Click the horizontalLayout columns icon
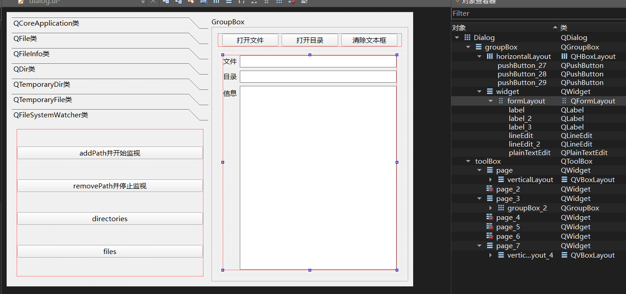 (490, 57)
